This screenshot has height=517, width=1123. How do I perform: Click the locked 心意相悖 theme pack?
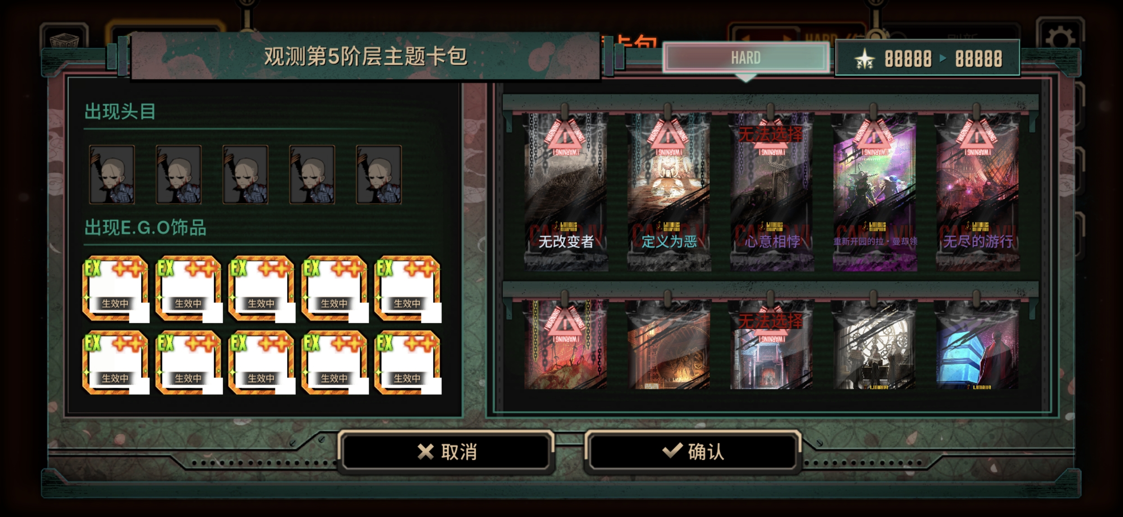771,191
